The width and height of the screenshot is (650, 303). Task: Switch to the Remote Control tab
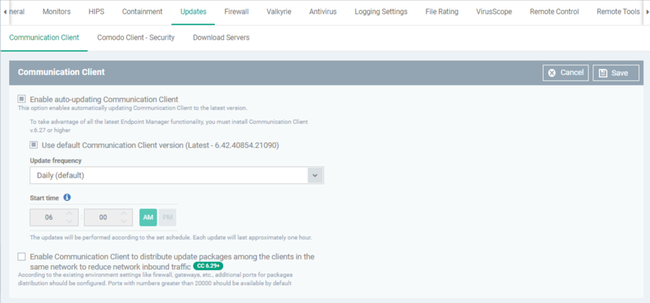point(554,12)
